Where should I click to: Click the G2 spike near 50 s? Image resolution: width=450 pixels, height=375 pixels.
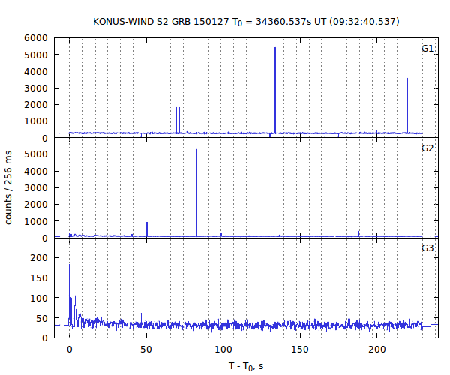(147, 229)
